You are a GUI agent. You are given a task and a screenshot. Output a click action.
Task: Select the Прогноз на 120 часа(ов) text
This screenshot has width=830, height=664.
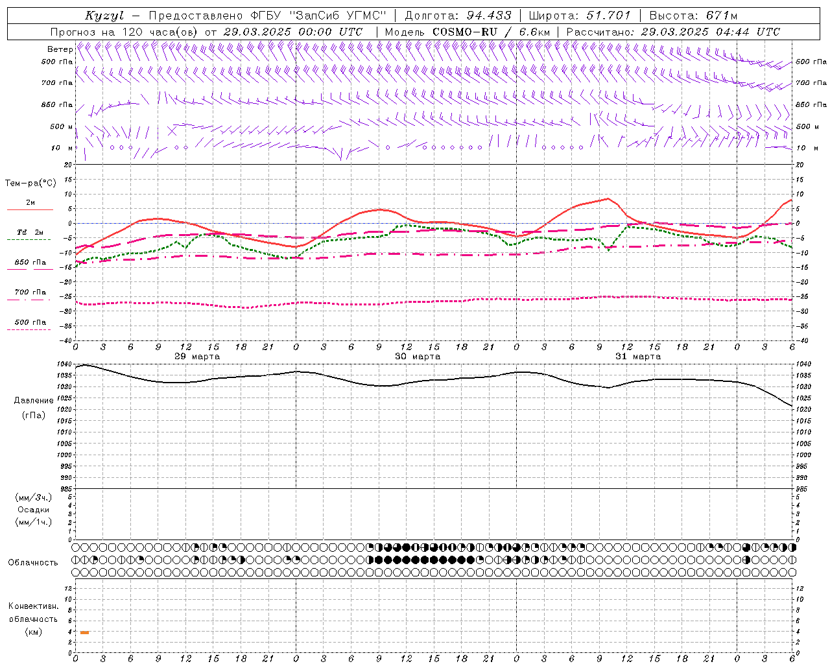tap(125, 32)
